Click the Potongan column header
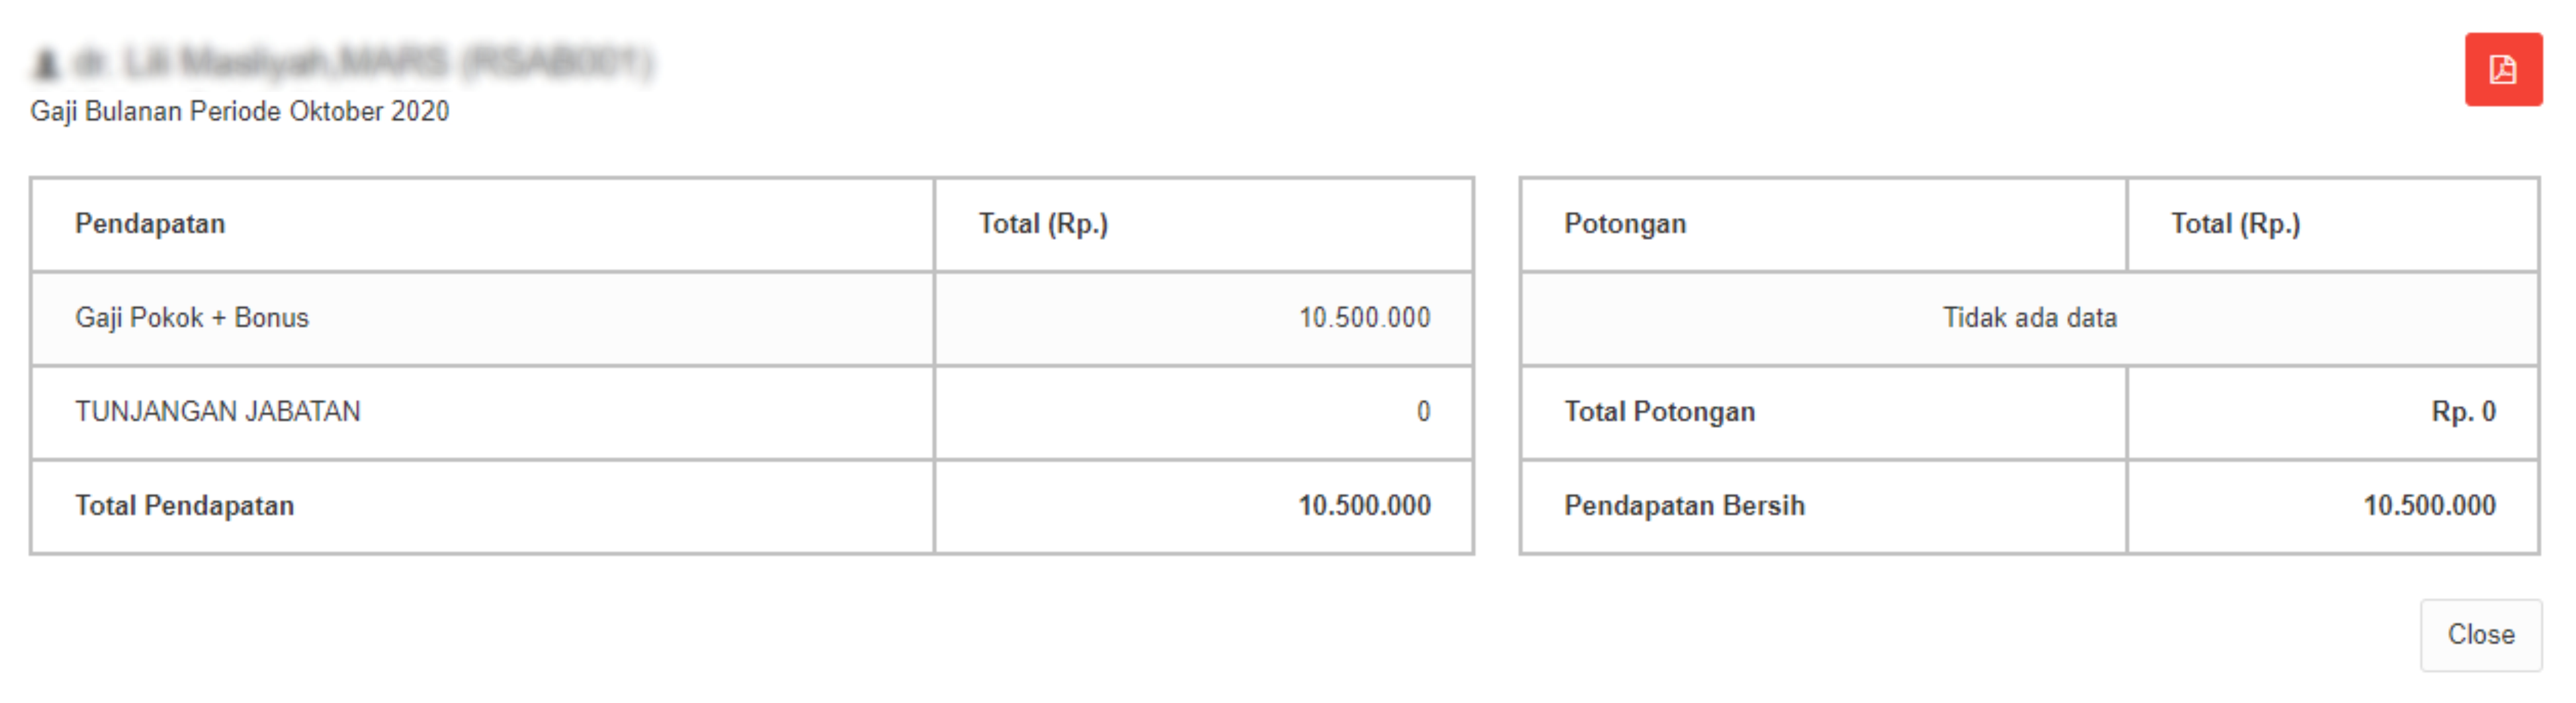Image resolution: width=2576 pixels, height=703 pixels. point(1625,223)
